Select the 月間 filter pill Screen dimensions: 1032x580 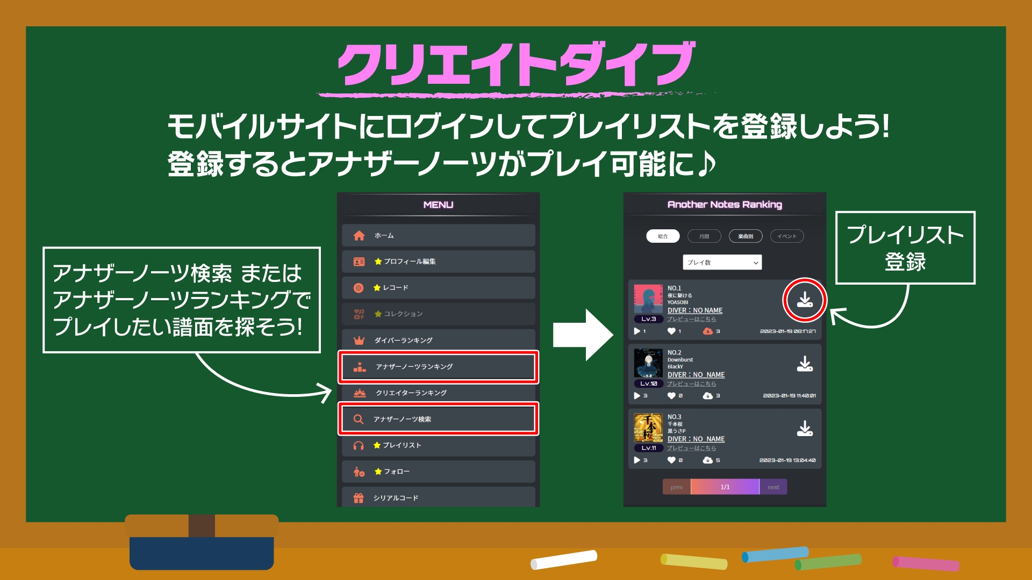704,236
